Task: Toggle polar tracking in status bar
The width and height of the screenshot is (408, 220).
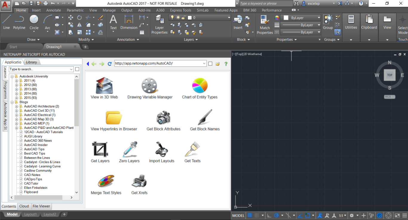Action: pyautogui.click(x=276, y=215)
